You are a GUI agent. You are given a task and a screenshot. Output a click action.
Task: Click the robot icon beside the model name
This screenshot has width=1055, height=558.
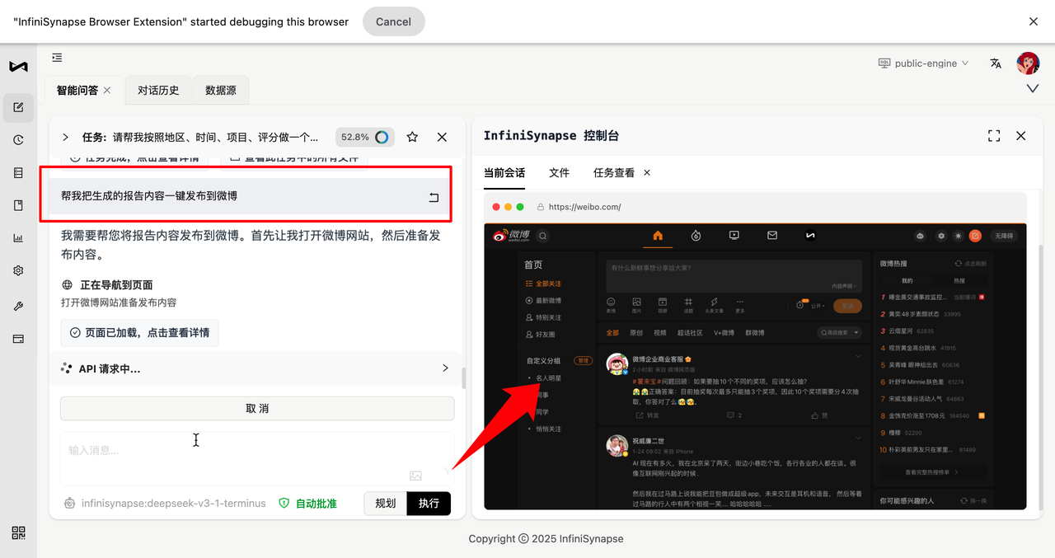69,503
